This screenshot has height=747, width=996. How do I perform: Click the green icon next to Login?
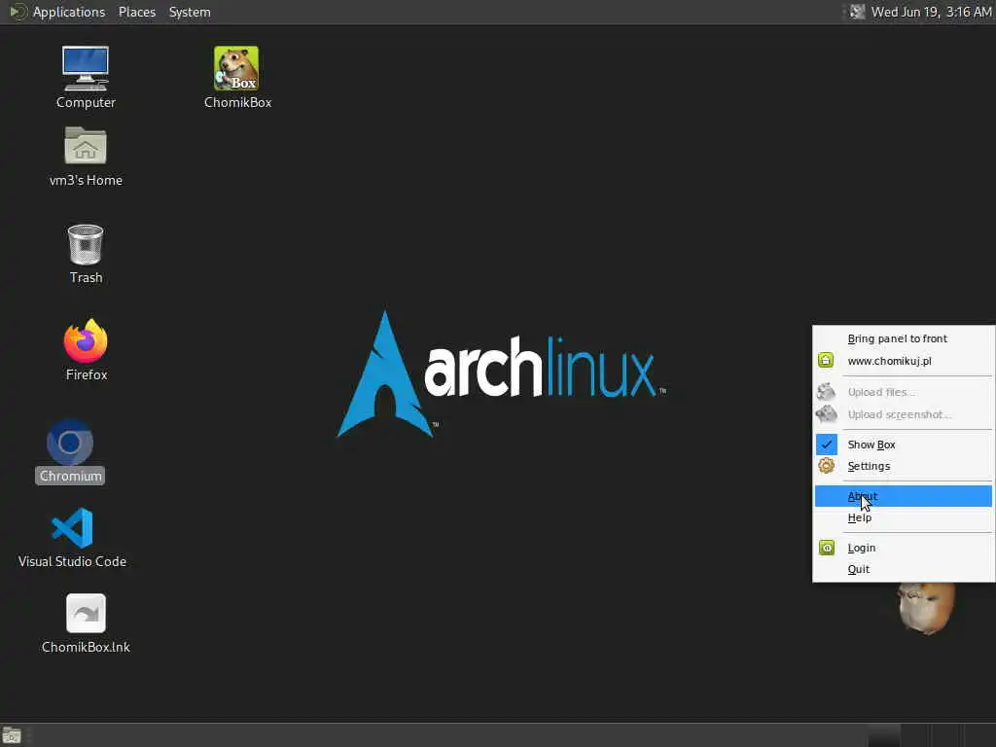click(827, 548)
